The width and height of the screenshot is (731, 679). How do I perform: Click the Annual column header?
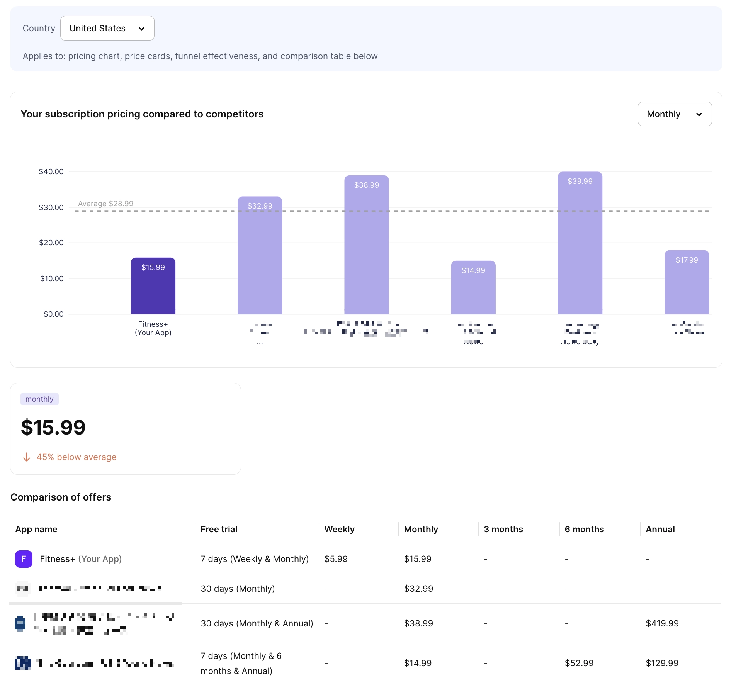point(660,529)
